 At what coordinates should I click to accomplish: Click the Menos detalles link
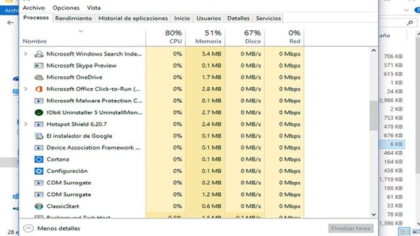point(58,229)
